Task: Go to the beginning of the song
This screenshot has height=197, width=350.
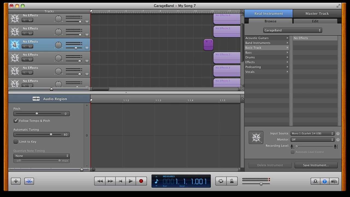Action: 120,181
